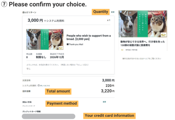The width and height of the screenshot is (175, 120).
Task: Click the info icon beside システム利用料
Action: click(38, 86)
